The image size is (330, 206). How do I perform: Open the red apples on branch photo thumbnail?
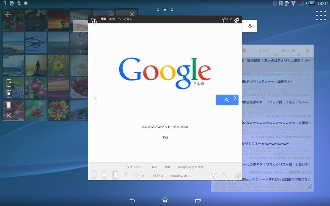(36, 88)
